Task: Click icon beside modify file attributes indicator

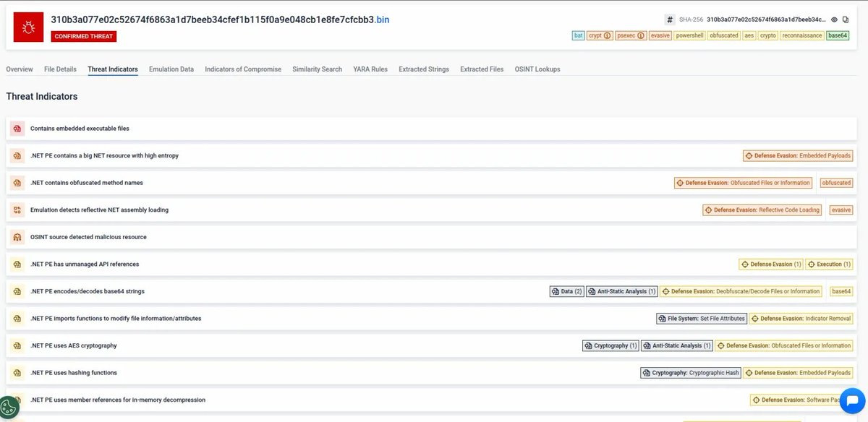Action: click(x=17, y=318)
